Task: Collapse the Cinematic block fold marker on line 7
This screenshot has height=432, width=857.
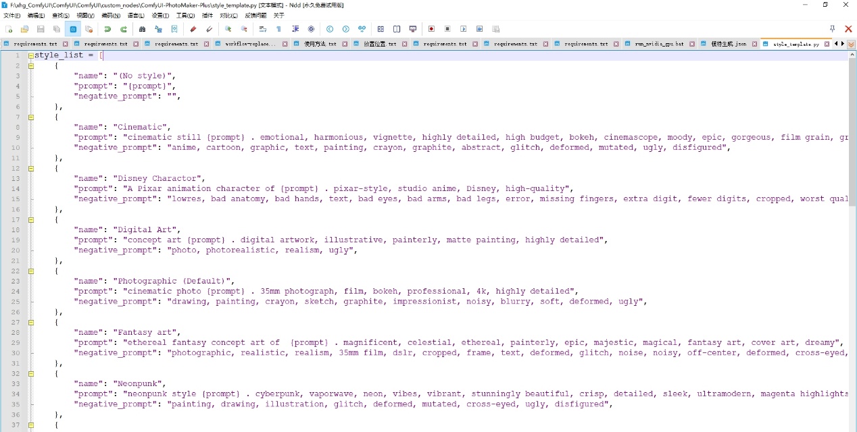Action: [x=31, y=117]
